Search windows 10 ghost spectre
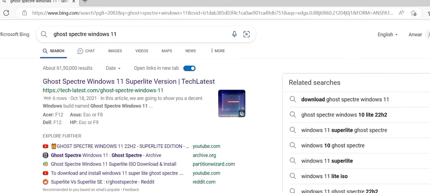Image resolution: width=430 pixels, height=193 pixels. pyautogui.click(x=333, y=146)
